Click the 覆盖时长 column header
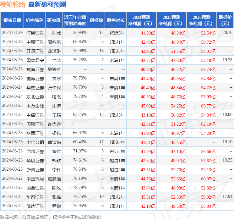 (116, 20)
